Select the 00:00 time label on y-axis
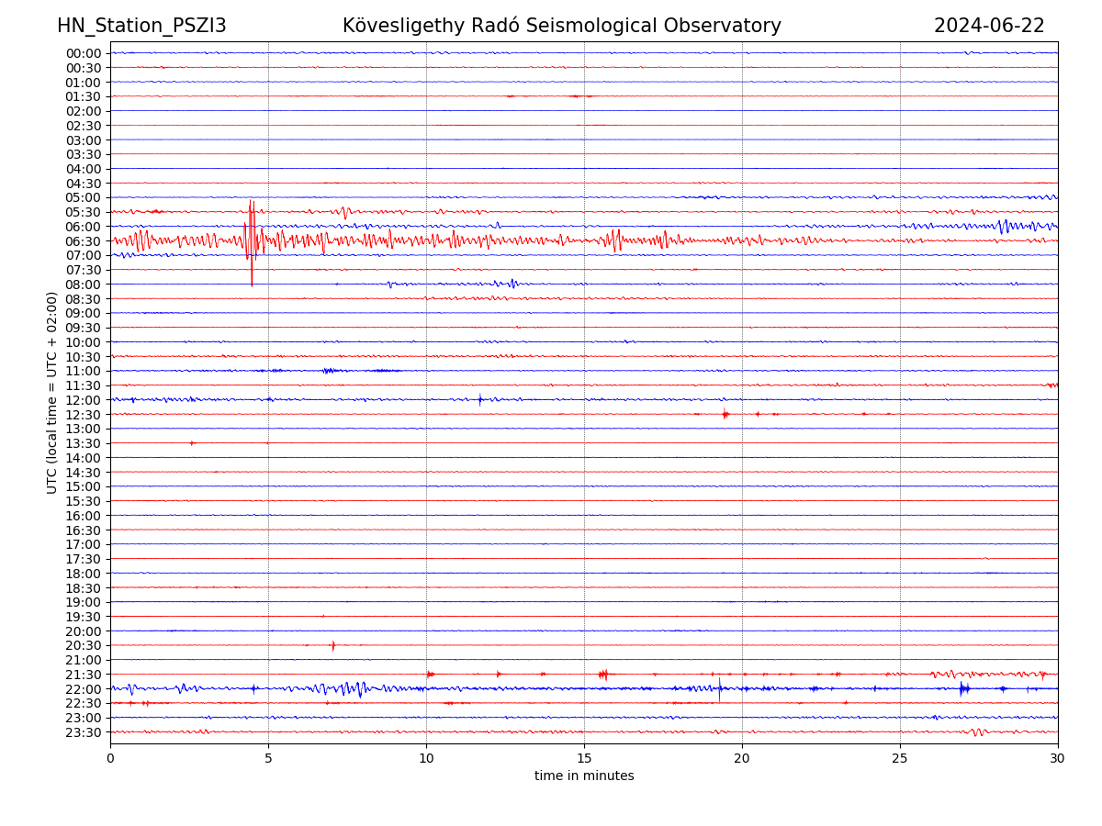The height and width of the screenshot is (826, 1102). [x=84, y=53]
